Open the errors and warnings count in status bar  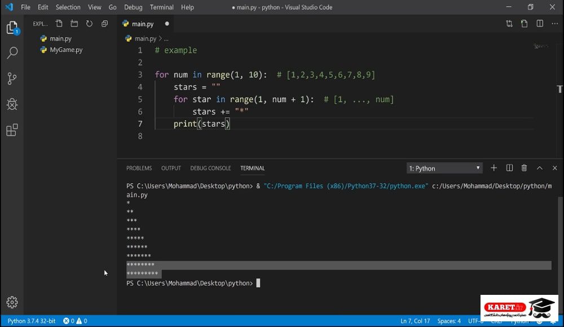tap(75, 321)
